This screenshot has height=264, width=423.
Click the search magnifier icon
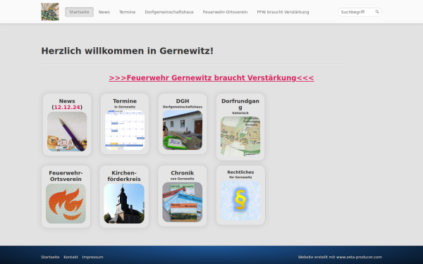tap(377, 12)
